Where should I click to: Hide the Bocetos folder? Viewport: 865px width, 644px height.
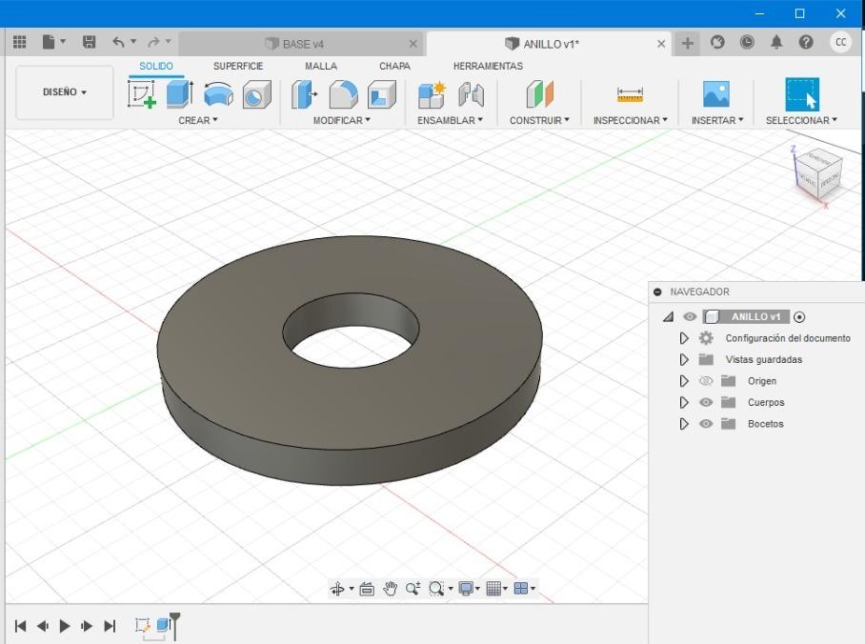click(706, 424)
